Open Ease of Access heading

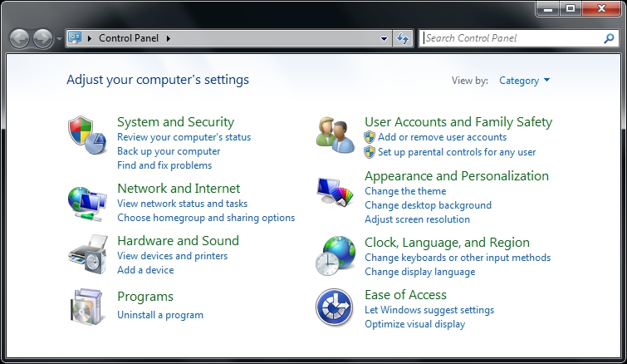coord(405,295)
